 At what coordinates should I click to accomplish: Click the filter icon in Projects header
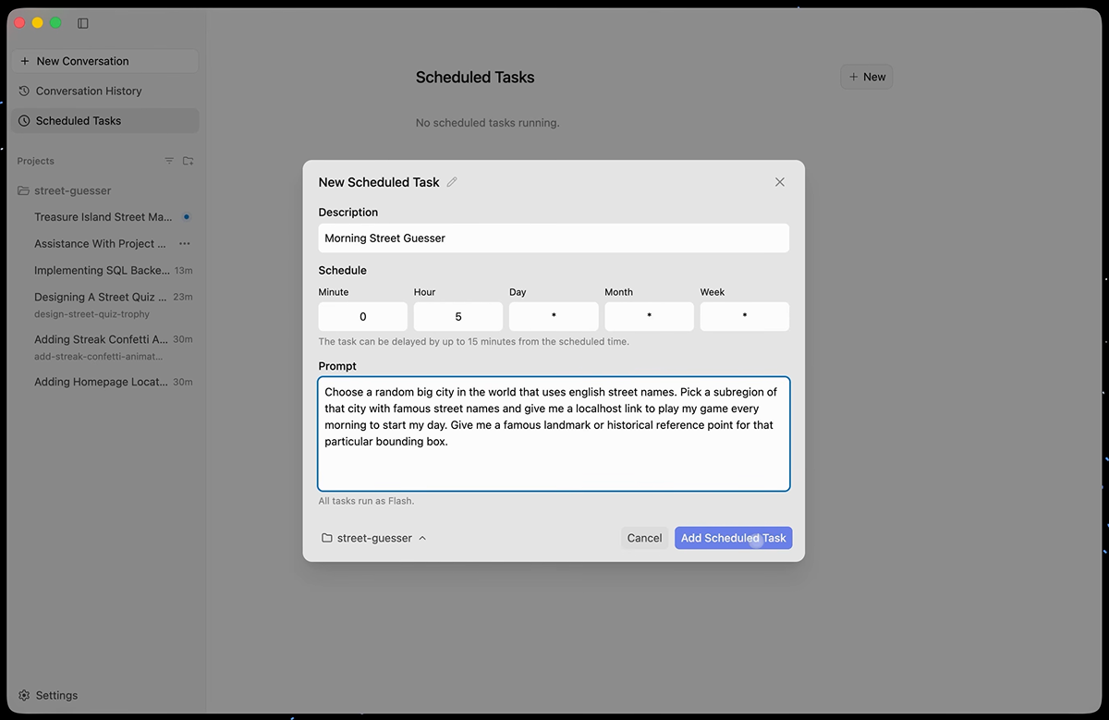[169, 161]
